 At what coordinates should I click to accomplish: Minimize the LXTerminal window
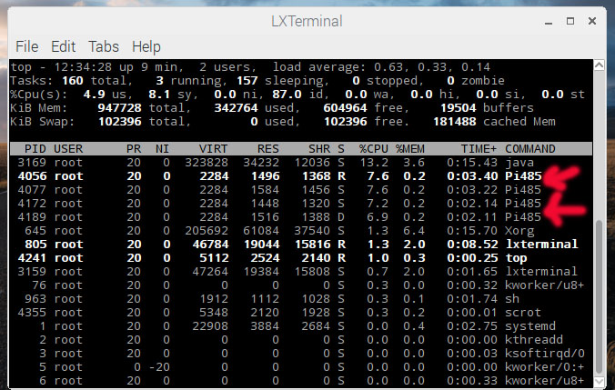[549, 22]
